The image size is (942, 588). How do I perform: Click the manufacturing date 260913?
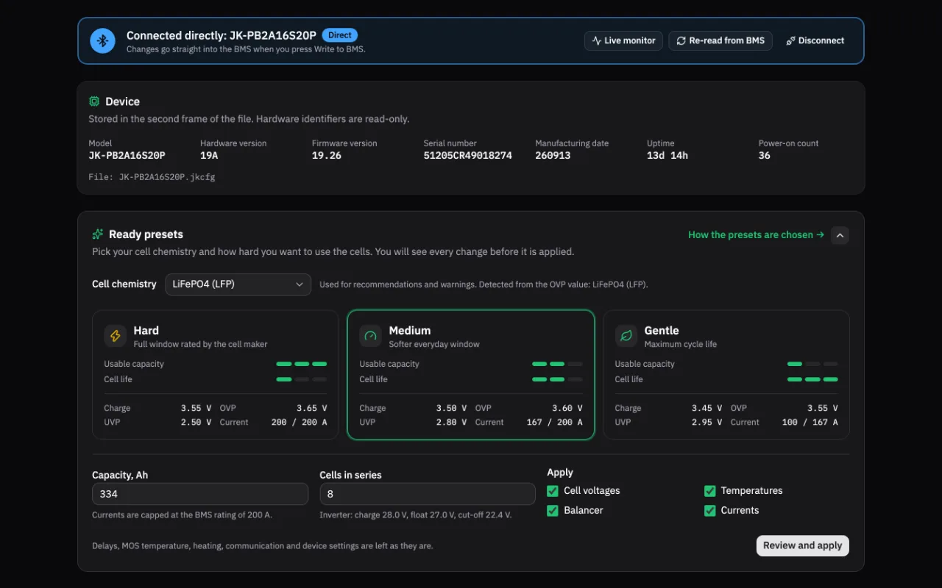coord(553,156)
